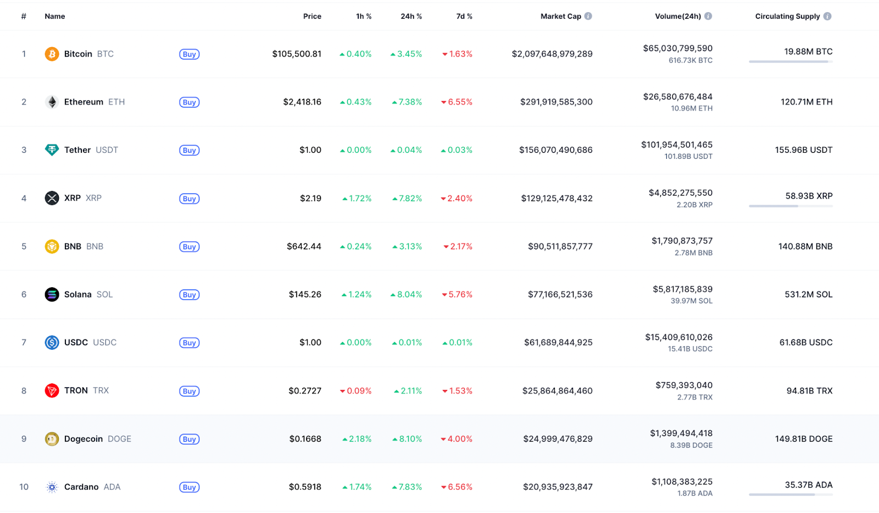Click Cardano market cap $20,935,923,847
Image resolution: width=879 pixels, height=513 pixels.
[x=558, y=487]
